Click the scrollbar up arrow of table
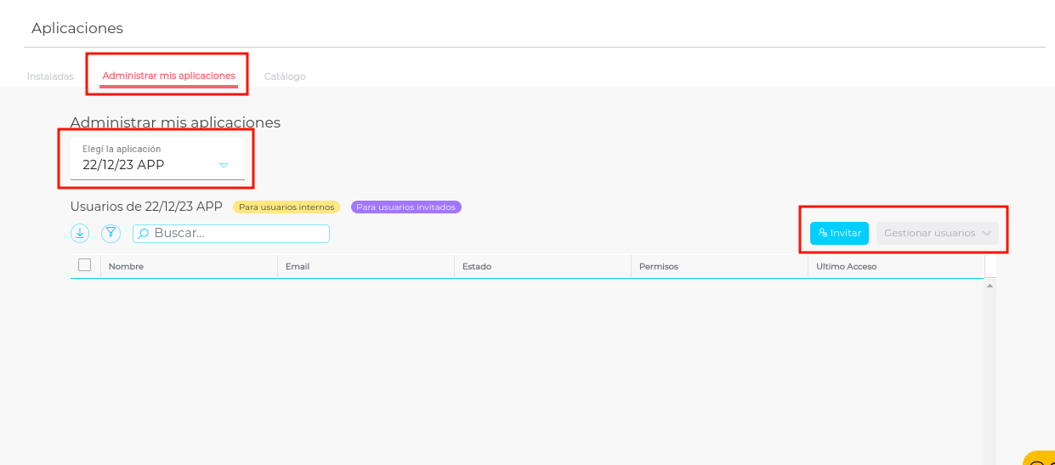The image size is (1055, 465). point(990,286)
